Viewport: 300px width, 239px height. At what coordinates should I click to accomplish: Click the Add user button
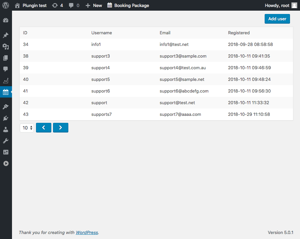pos(277,19)
